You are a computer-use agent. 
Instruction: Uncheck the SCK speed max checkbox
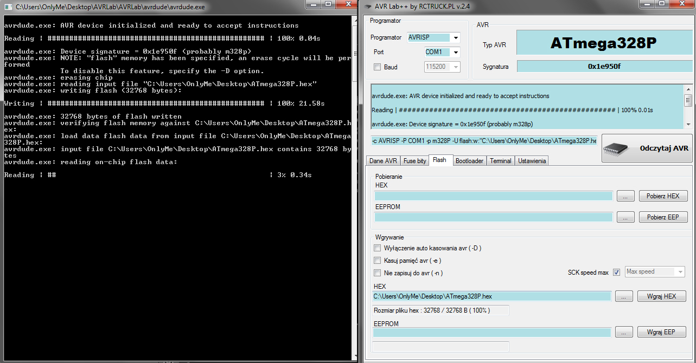(616, 272)
